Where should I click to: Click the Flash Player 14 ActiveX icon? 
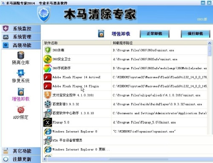pos(48,77)
